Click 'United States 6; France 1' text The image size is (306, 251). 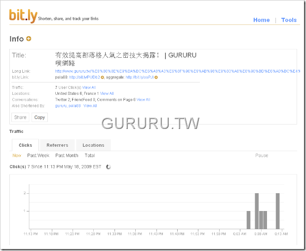coord(77,93)
